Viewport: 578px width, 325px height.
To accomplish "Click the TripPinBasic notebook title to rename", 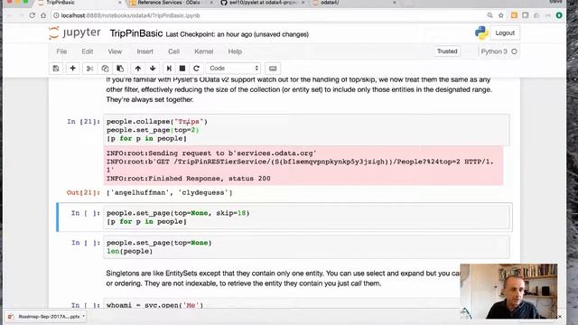I will coord(136,33).
